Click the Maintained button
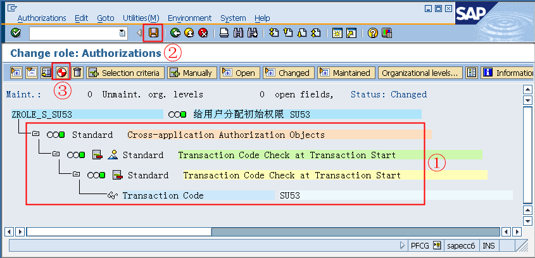This screenshot has height=258, width=535. click(346, 73)
